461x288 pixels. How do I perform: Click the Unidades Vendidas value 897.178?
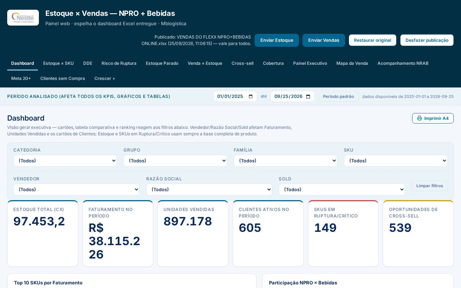coord(188,221)
